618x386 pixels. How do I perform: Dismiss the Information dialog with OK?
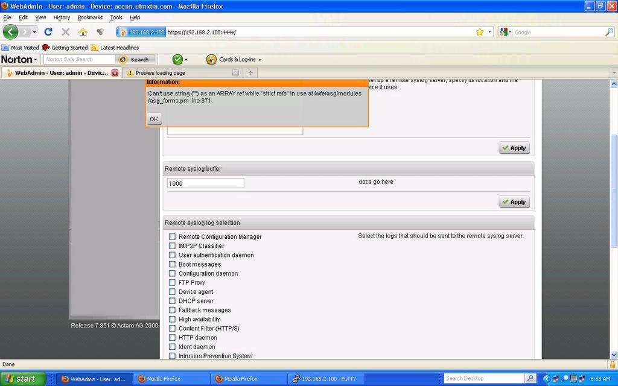(x=154, y=119)
